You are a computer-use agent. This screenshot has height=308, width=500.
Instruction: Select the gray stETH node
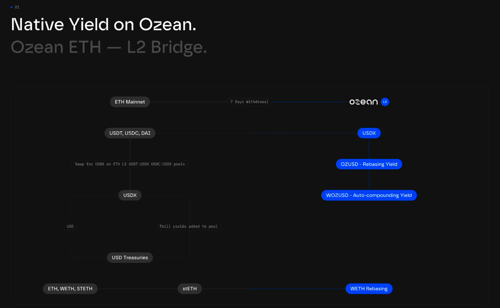coord(190,289)
